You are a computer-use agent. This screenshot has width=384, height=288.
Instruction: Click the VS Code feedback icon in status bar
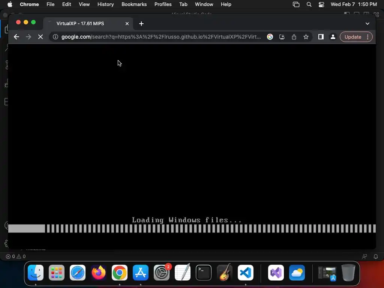[x=364, y=256]
